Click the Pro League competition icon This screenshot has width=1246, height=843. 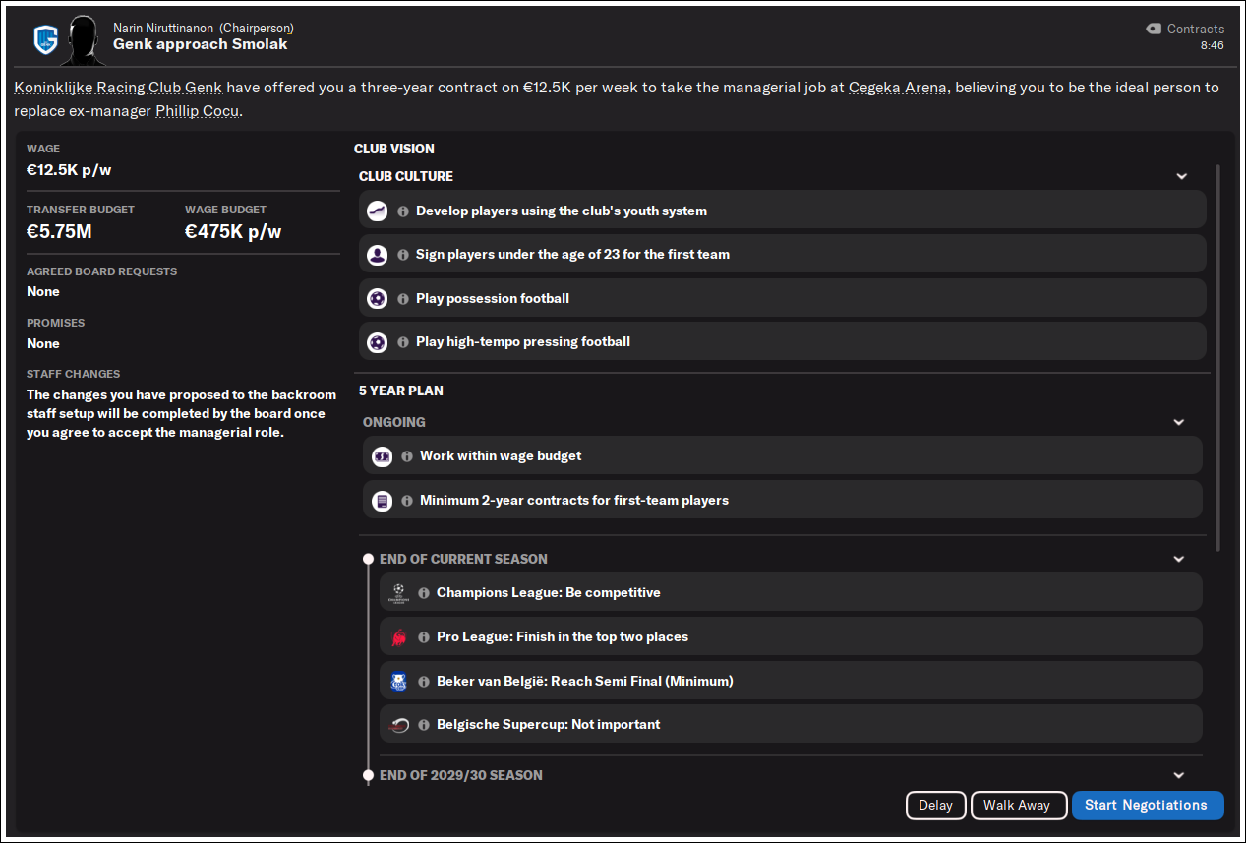pos(397,637)
